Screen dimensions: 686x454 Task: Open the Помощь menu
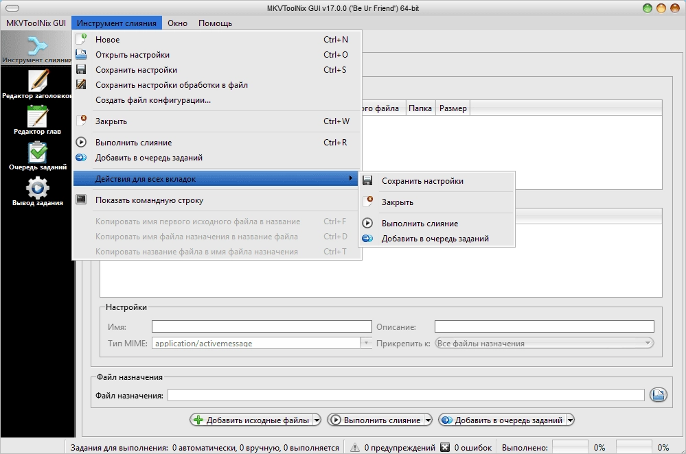tap(215, 23)
